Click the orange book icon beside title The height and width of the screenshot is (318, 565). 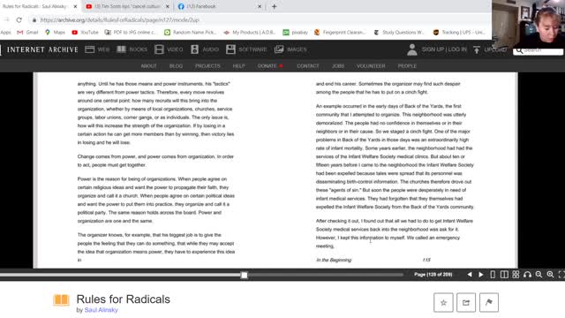[x=61, y=300]
